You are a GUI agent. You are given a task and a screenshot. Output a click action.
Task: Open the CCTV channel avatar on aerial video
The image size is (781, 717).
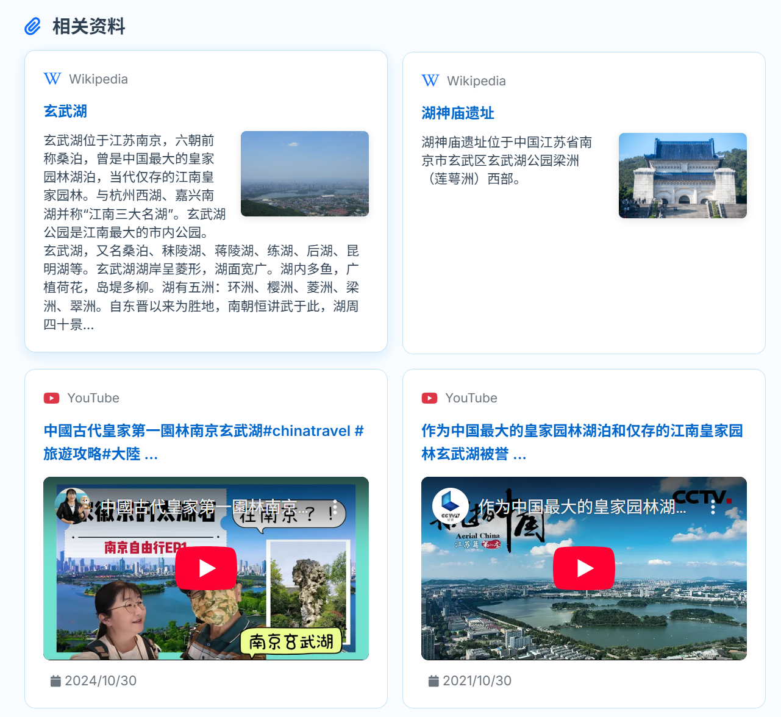pos(450,506)
